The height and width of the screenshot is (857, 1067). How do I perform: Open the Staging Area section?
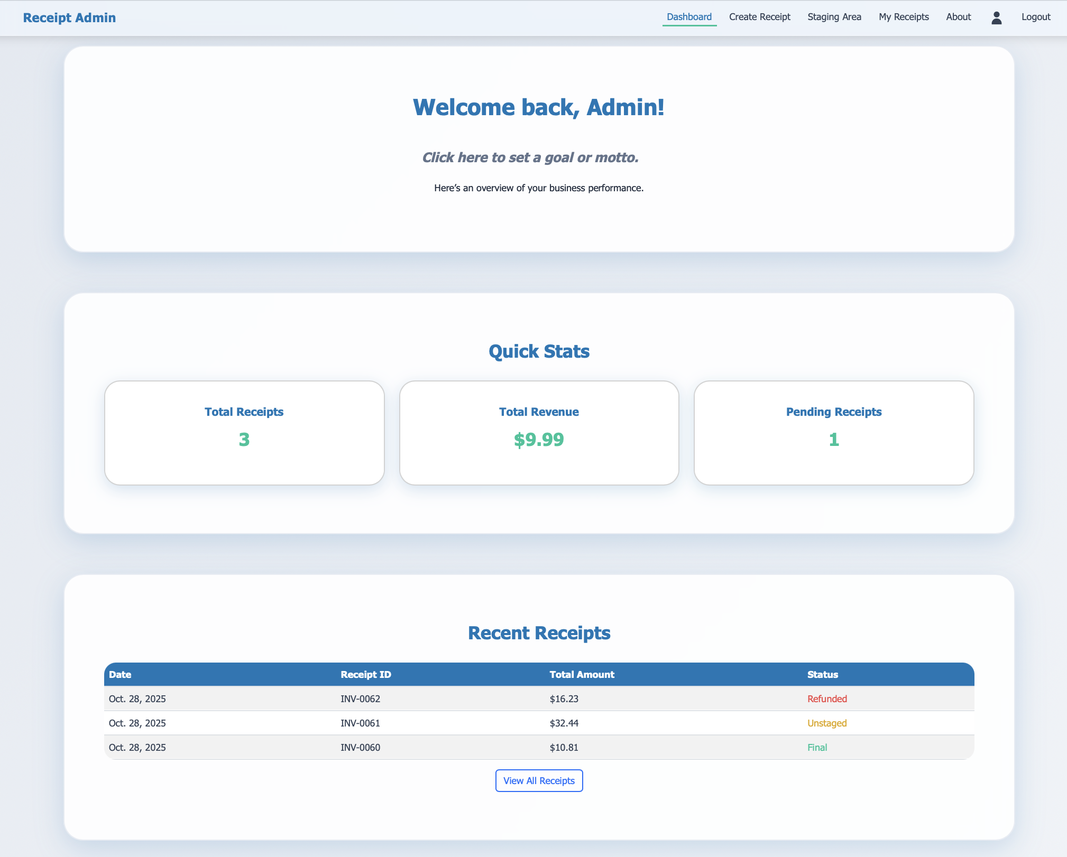pos(834,17)
